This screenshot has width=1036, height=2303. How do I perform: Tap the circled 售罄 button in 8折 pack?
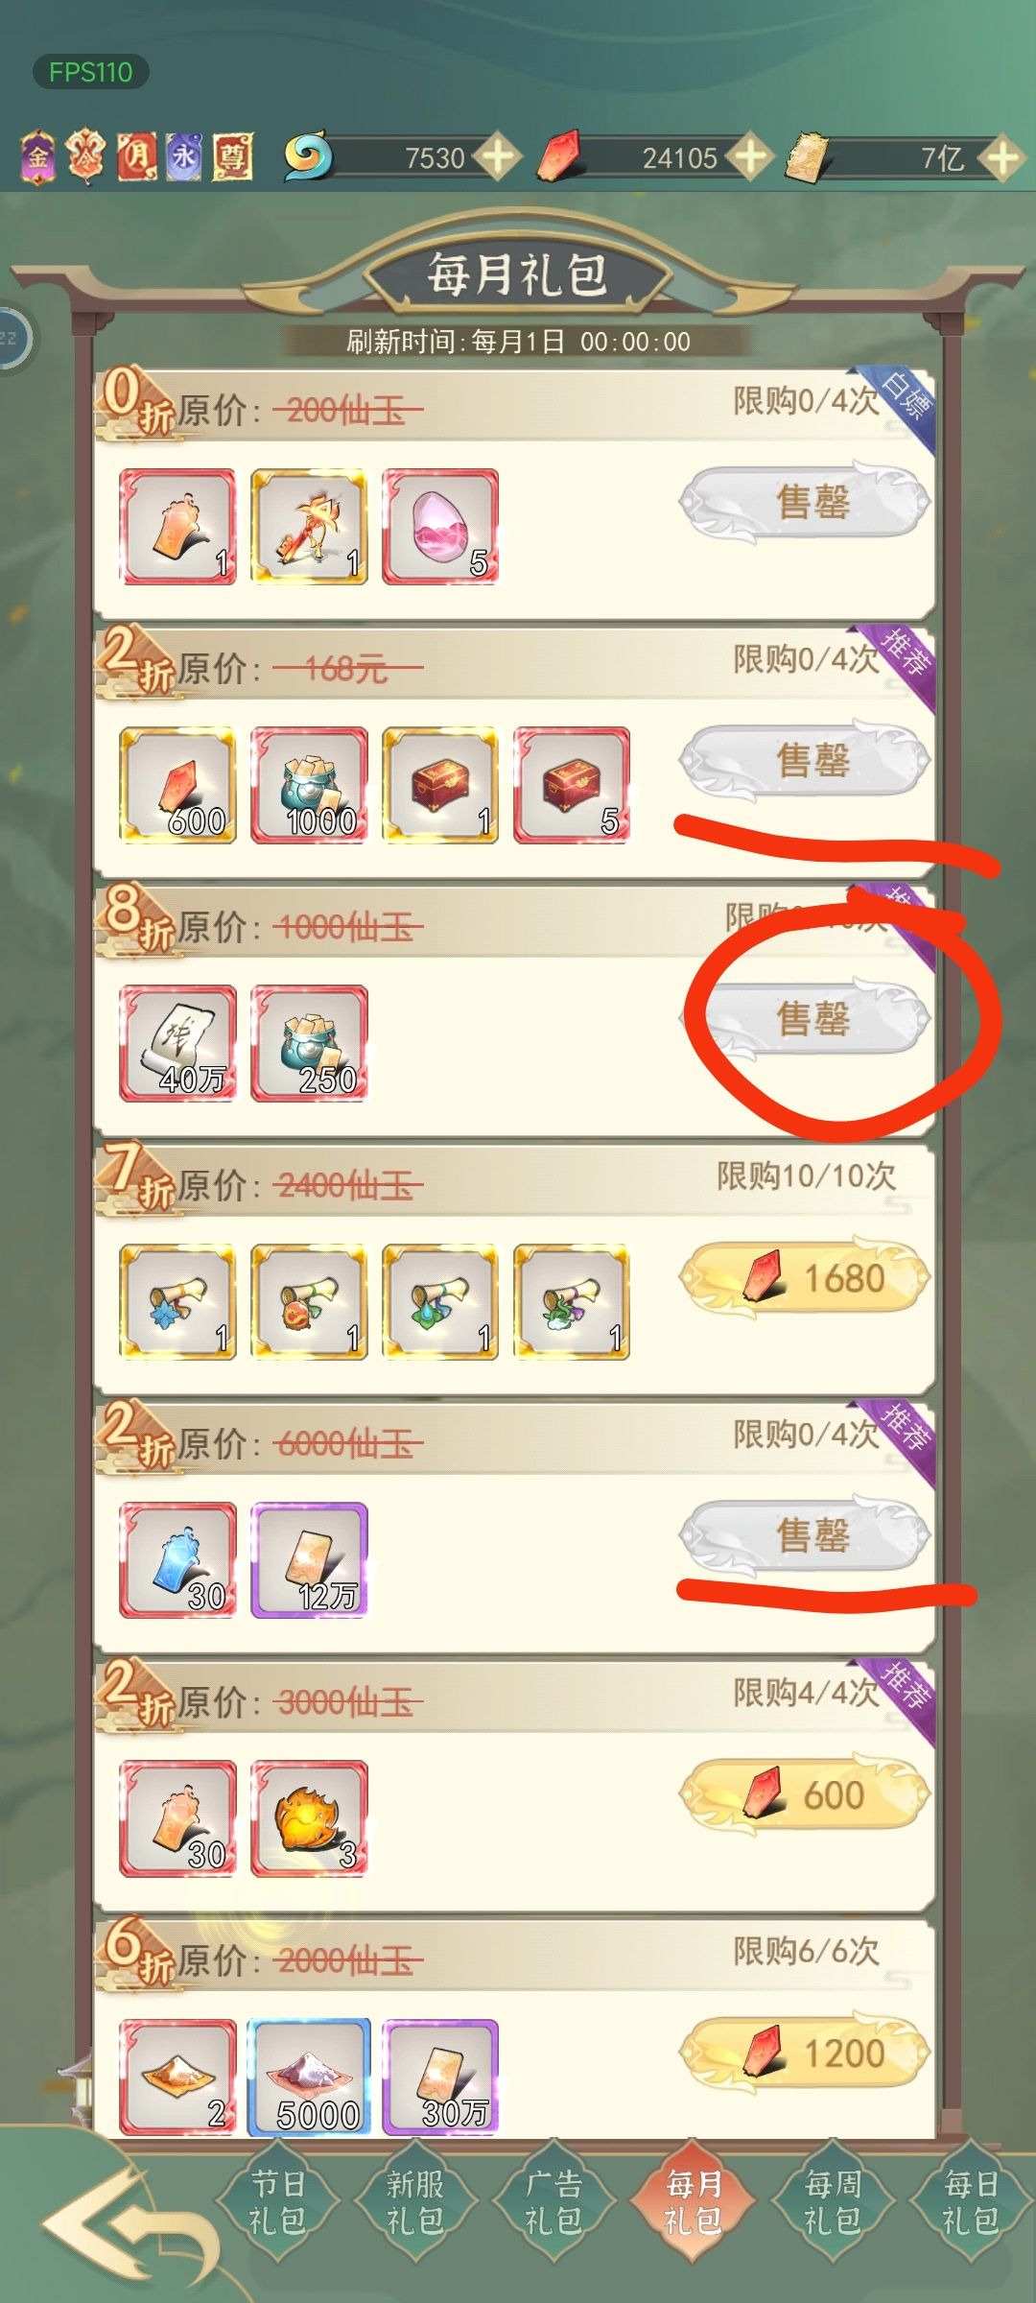[x=805, y=1018]
